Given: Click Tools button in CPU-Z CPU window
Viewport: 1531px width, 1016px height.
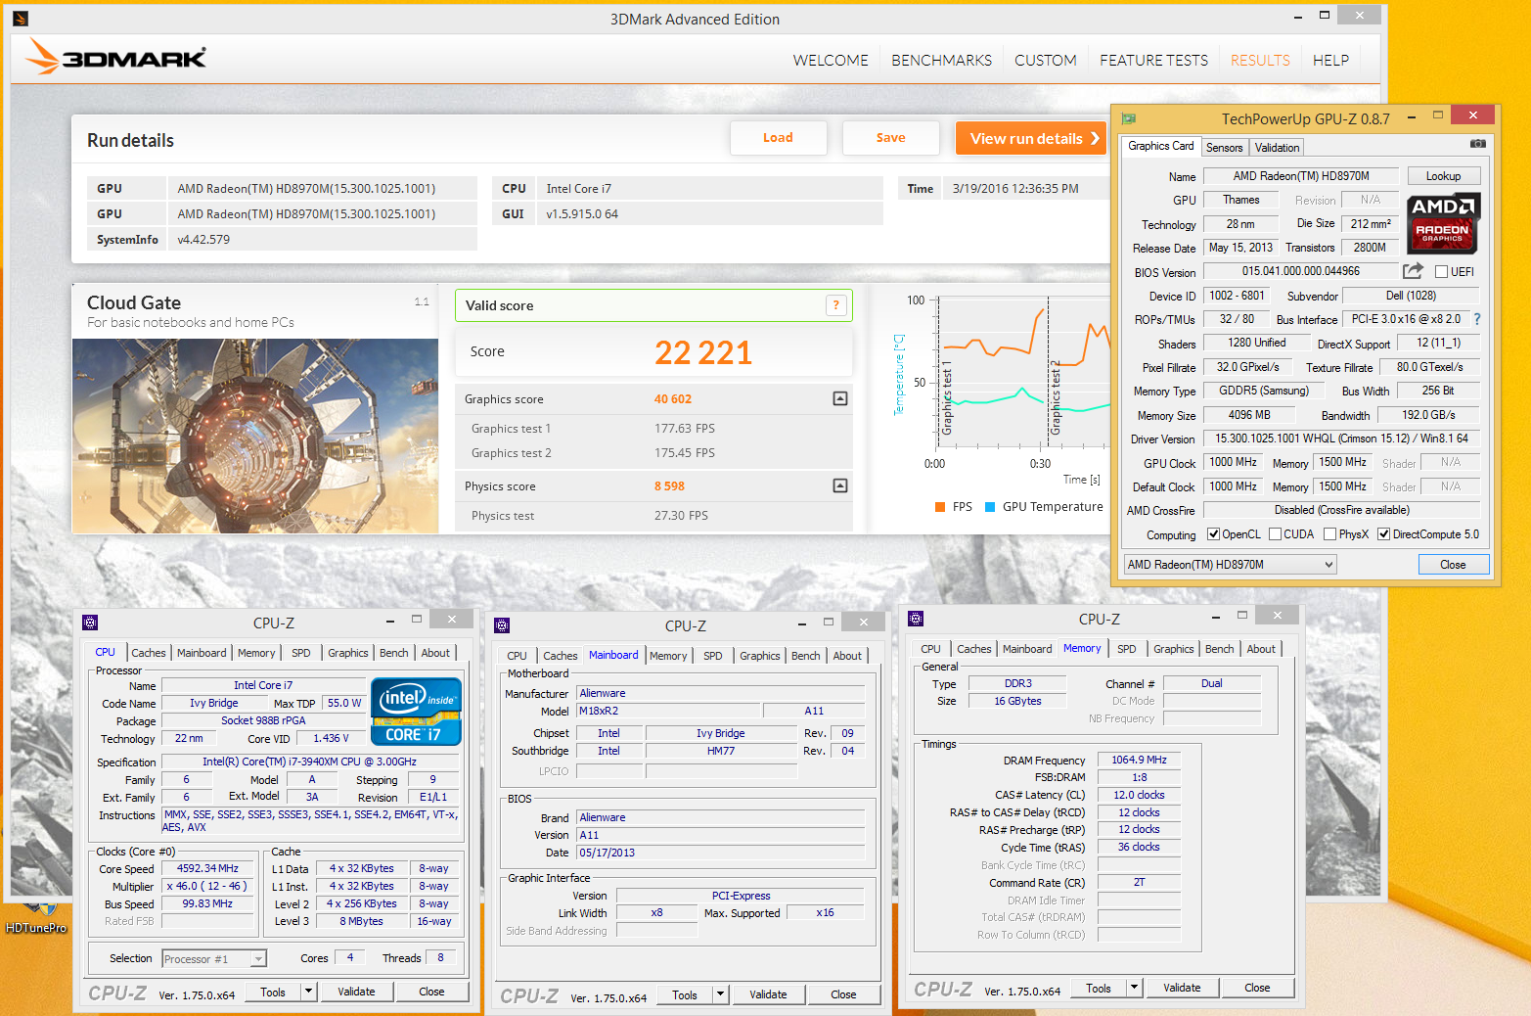Looking at the screenshot, I should 273,992.
